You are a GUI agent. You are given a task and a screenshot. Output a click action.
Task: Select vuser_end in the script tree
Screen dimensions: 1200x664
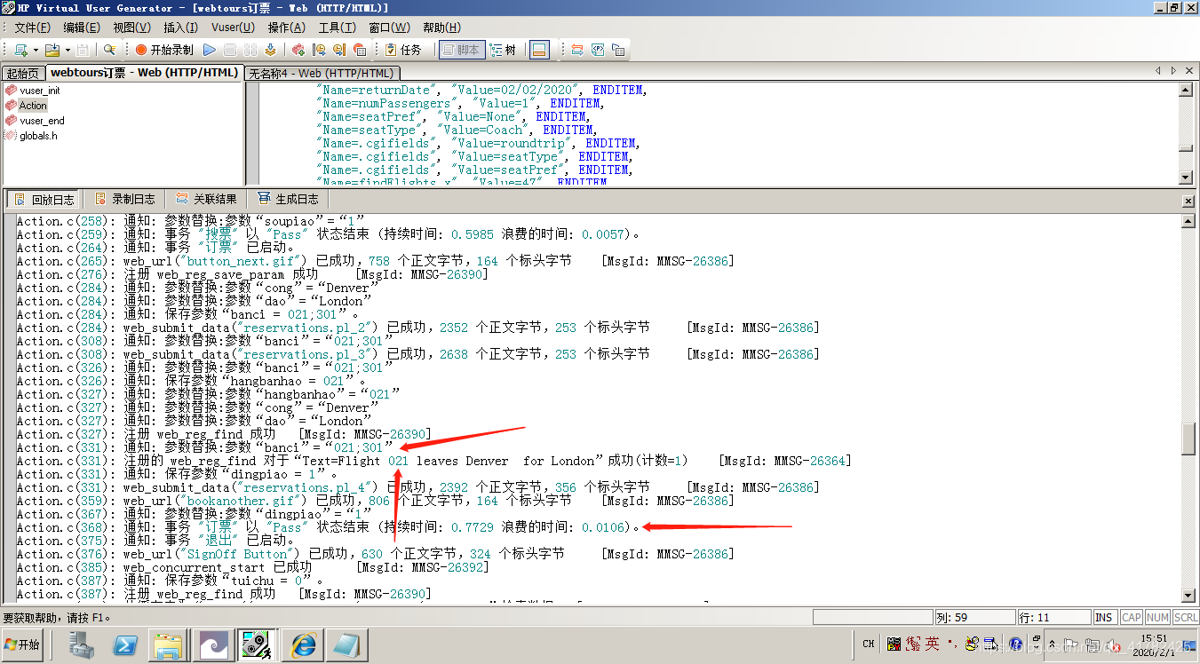coord(42,120)
